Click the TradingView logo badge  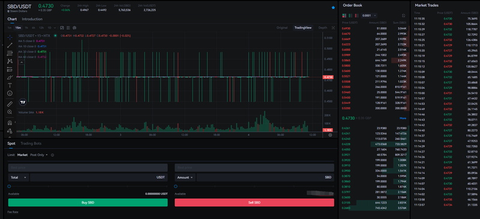click(x=23, y=102)
